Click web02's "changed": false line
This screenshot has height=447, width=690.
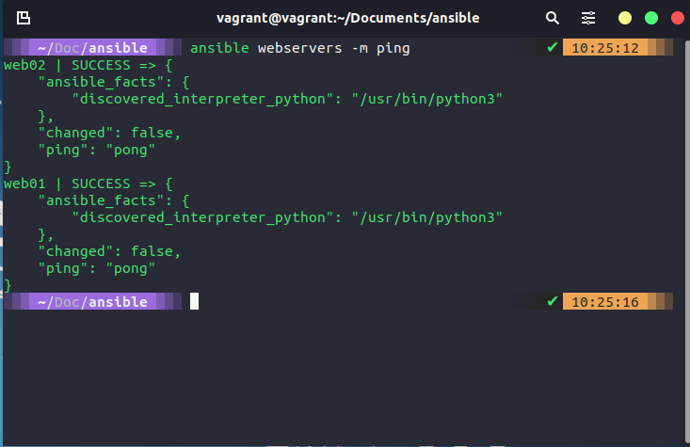coord(108,132)
